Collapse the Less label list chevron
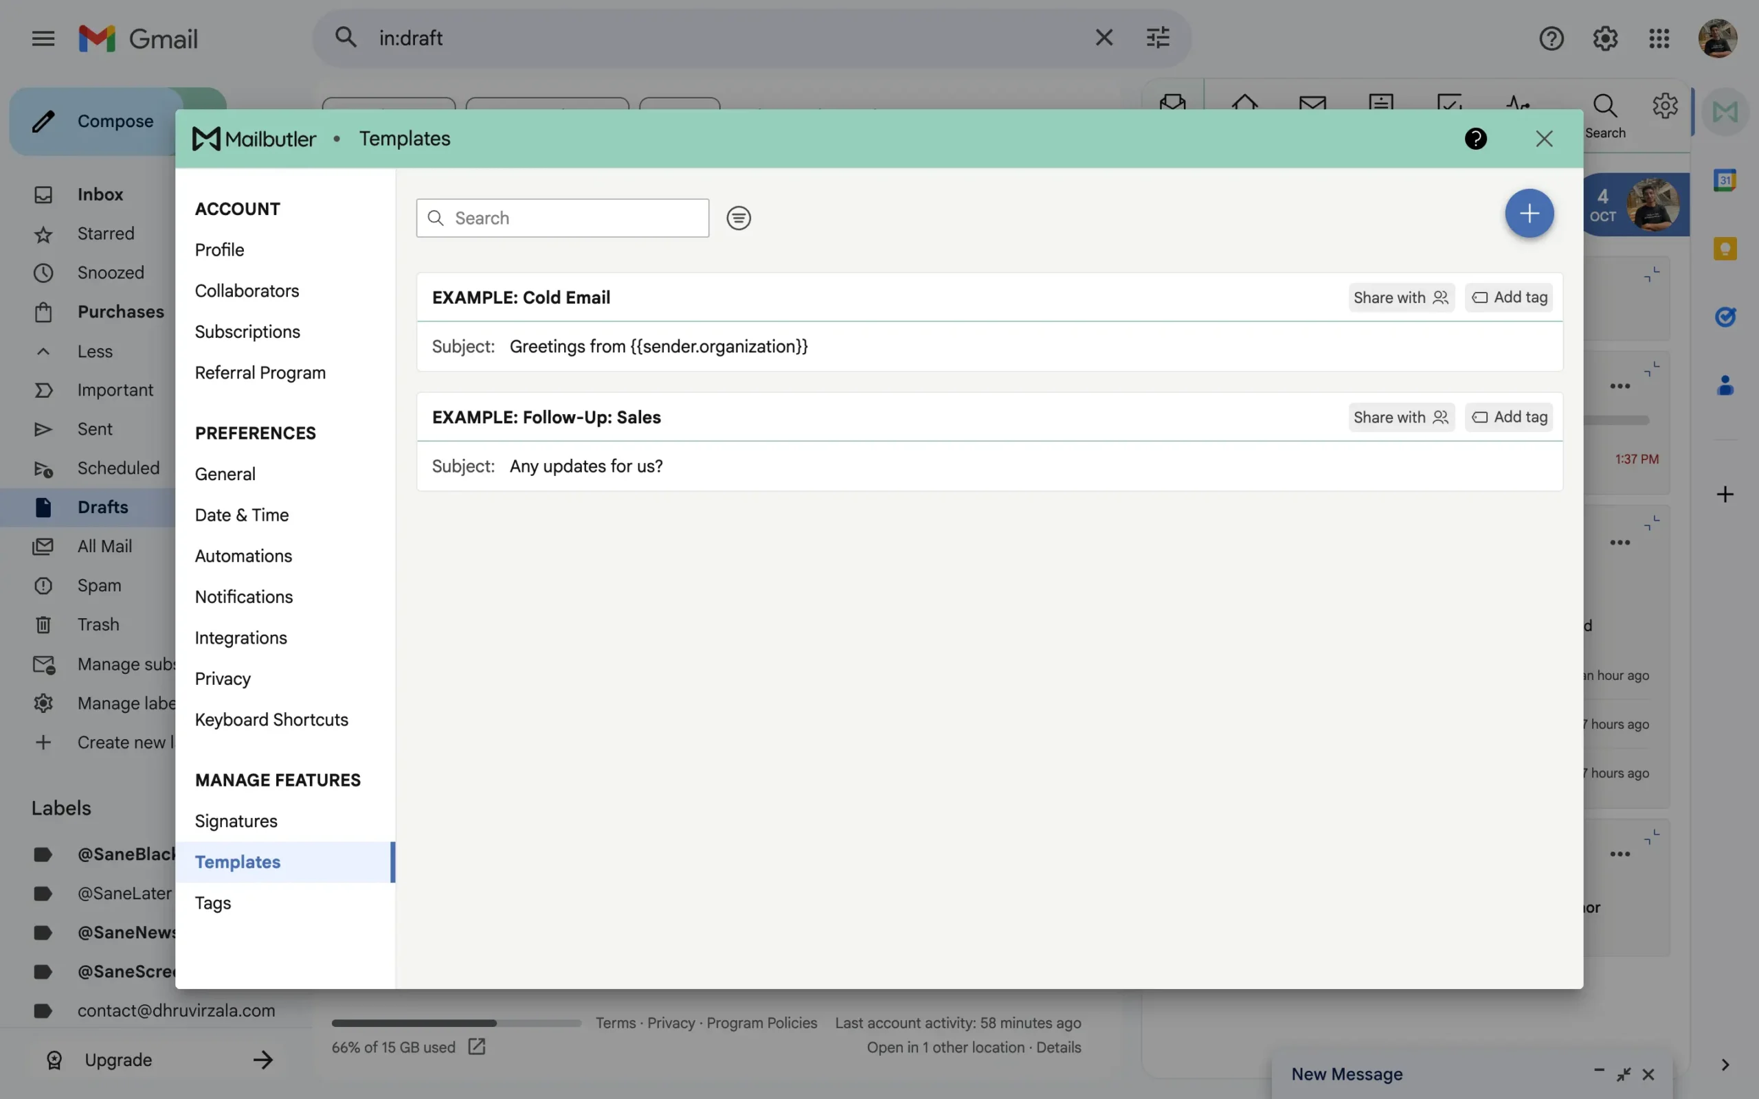This screenshot has width=1759, height=1099. pyautogui.click(x=43, y=352)
